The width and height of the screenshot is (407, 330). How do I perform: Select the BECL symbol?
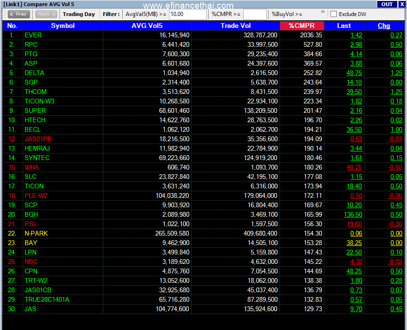[33, 129]
